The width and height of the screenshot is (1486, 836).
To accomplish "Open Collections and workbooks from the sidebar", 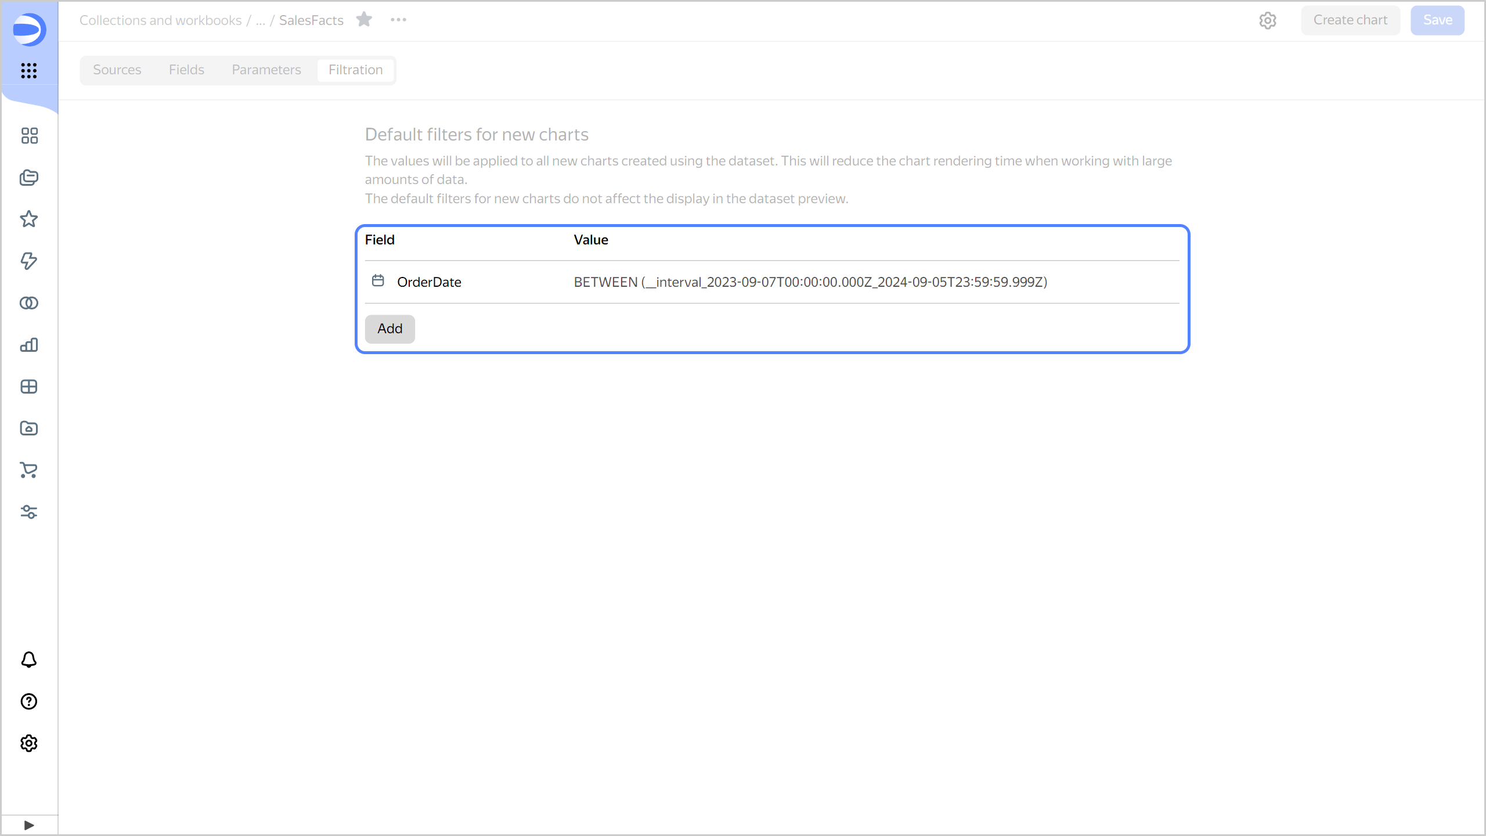I will [x=28, y=178].
